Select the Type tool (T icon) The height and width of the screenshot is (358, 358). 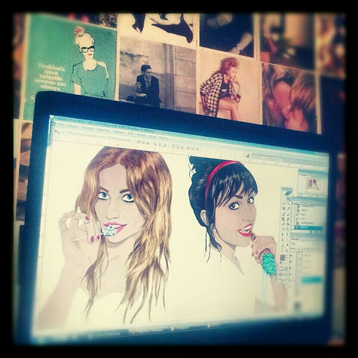point(287,234)
